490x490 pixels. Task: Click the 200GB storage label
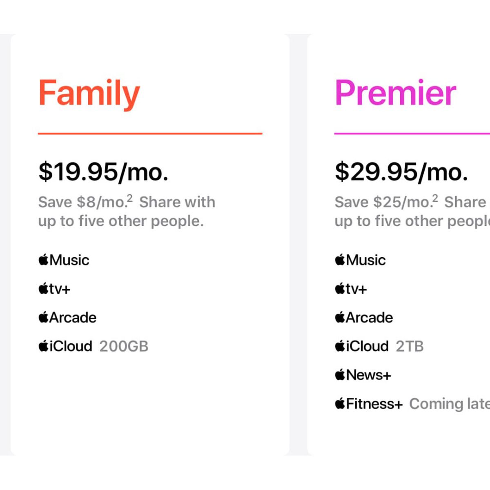coord(124,346)
